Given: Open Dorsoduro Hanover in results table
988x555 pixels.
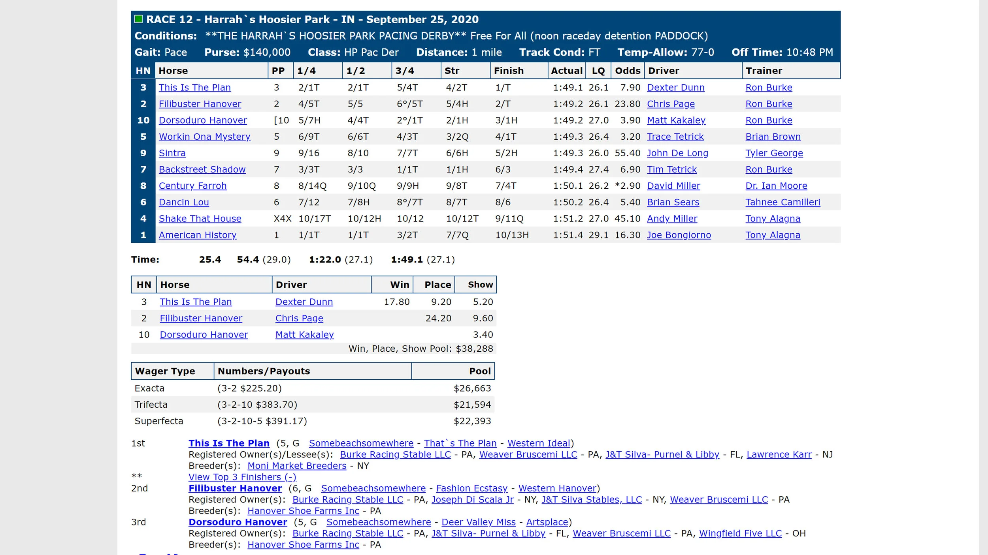Looking at the screenshot, I should [203, 120].
